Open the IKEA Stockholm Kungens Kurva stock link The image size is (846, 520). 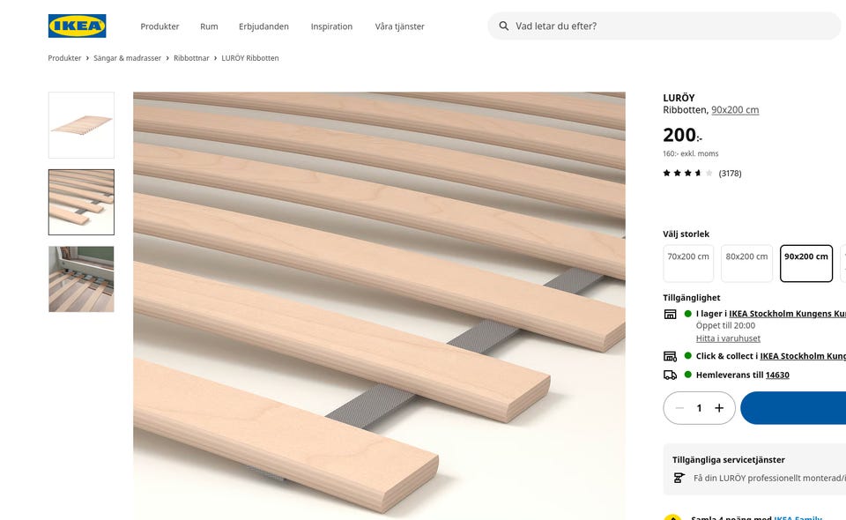pyautogui.click(x=787, y=314)
